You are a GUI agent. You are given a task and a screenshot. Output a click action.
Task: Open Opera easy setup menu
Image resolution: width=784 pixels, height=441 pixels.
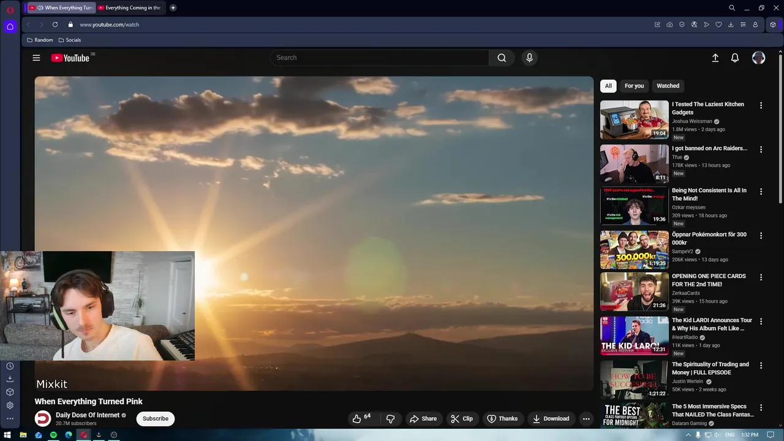pos(743,24)
